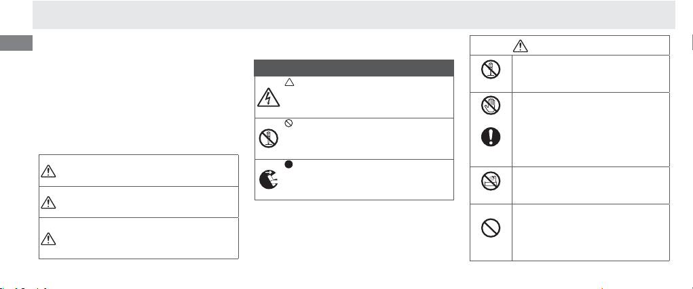Screen dimensions: 693x289
Task: Select the dark gray side tab at left edge
Action: tap(16, 43)
